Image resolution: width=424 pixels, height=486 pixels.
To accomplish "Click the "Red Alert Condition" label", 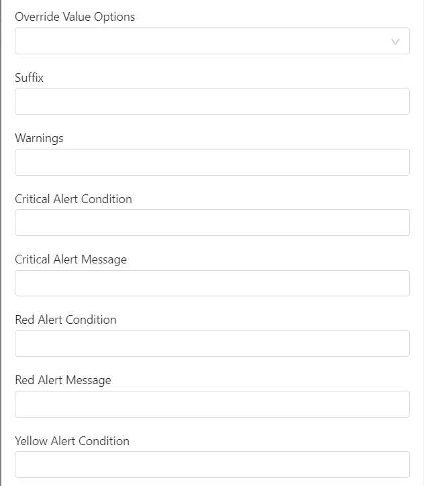I will click(66, 320).
